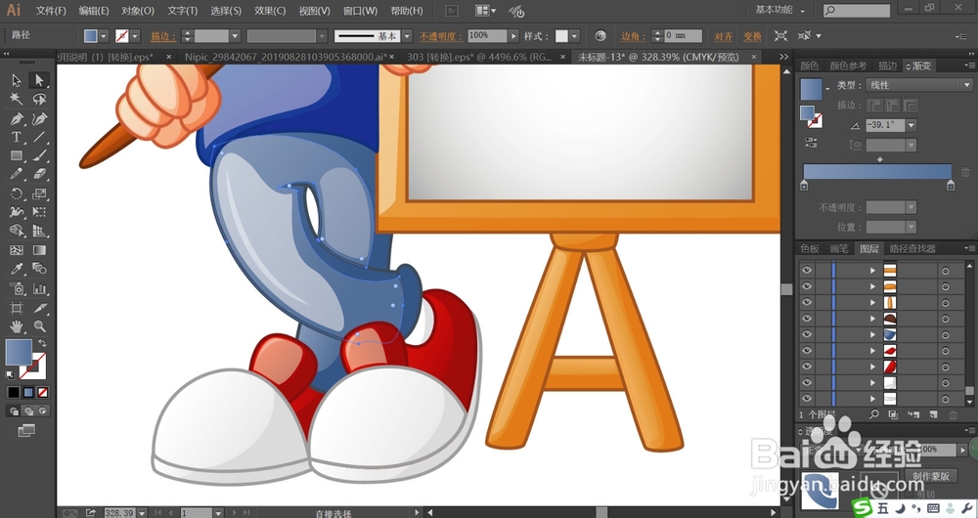Select the Hand tool
Image resolution: width=978 pixels, height=518 pixels.
click(x=17, y=326)
